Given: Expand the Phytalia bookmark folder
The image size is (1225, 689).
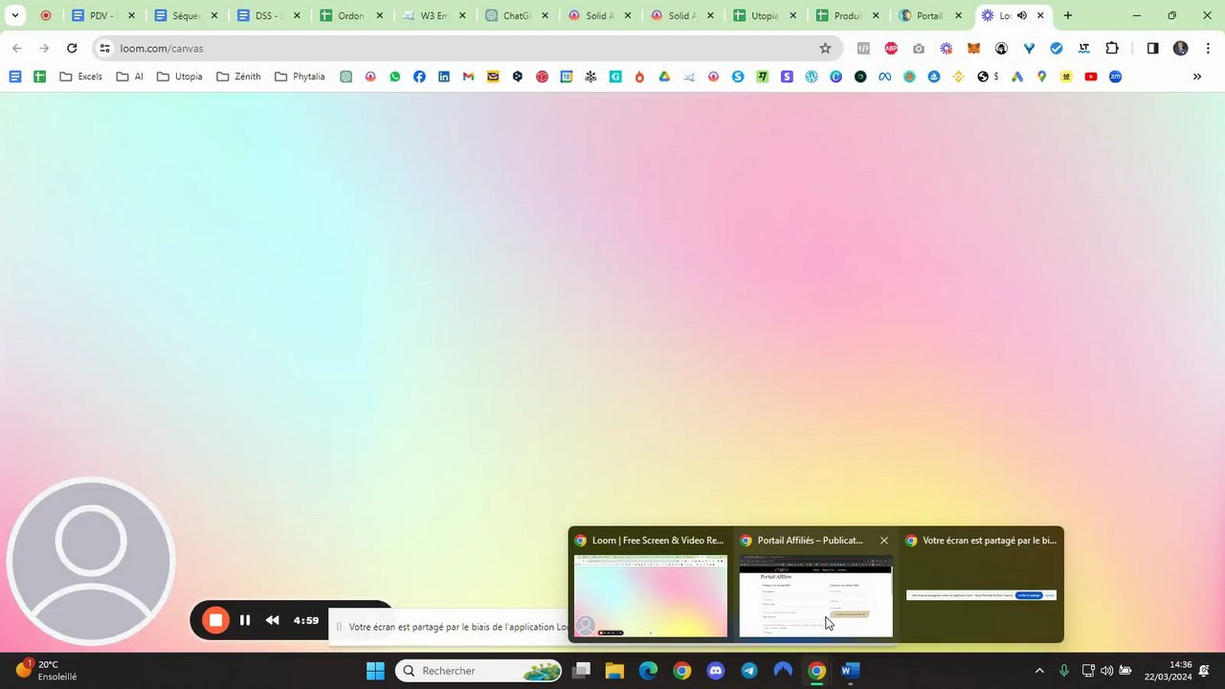Looking at the screenshot, I should click(300, 77).
